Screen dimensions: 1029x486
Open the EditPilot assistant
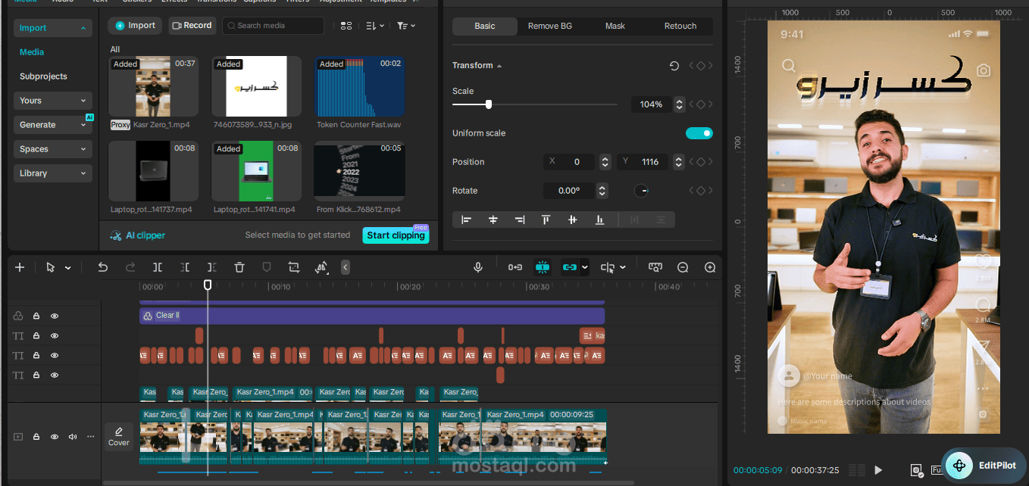(x=984, y=466)
